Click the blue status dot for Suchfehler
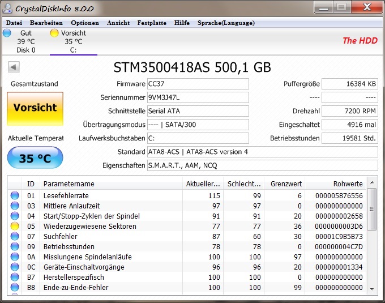The height and width of the screenshot is (303, 385). [15, 236]
